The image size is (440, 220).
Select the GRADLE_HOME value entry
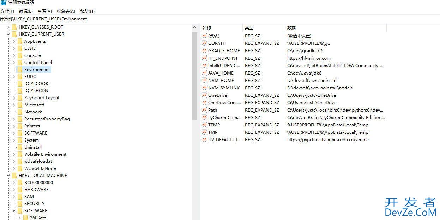point(224,50)
